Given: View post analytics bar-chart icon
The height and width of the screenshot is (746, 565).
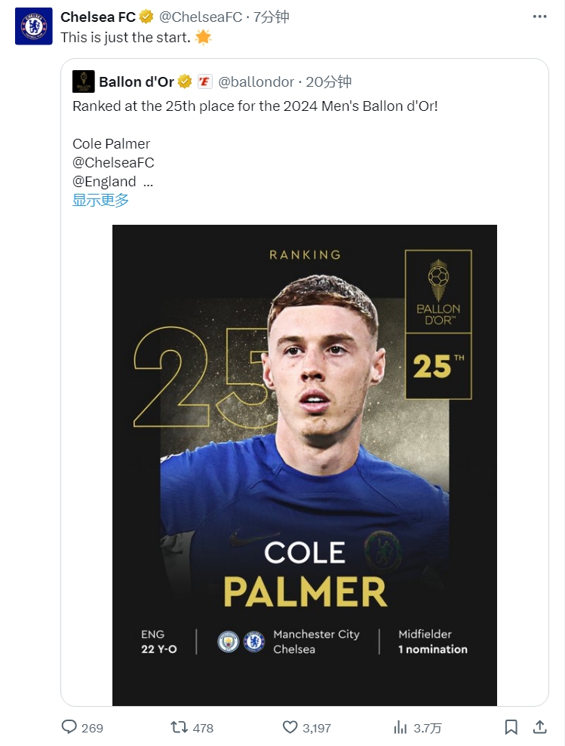Looking at the screenshot, I should coord(401,727).
